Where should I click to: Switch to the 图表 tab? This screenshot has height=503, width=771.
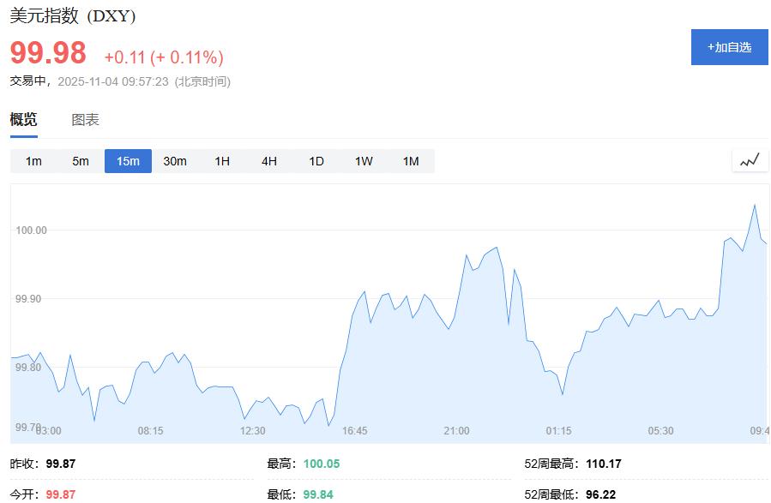87,119
